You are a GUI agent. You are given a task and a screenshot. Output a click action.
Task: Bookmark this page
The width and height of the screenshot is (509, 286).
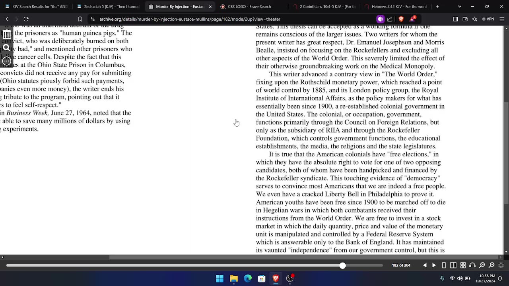pyautogui.click(x=80, y=19)
